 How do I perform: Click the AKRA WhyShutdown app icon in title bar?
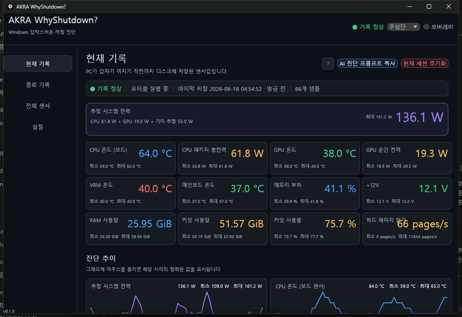10,6
